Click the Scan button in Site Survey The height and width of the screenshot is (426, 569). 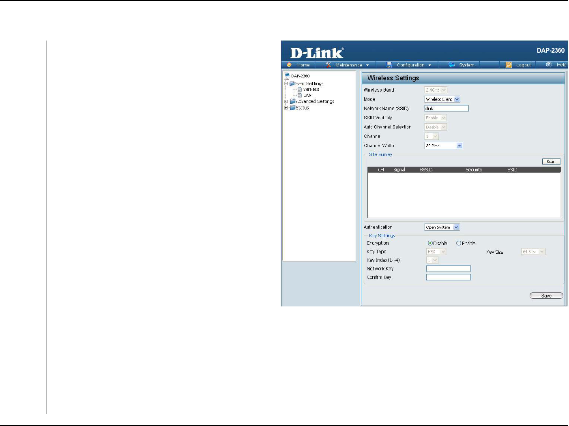[551, 161]
